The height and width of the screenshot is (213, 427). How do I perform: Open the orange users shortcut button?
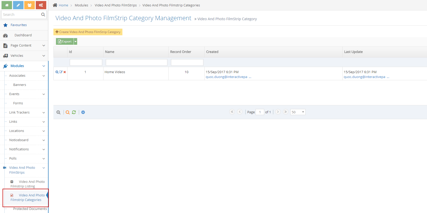click(x=29, y=5)
